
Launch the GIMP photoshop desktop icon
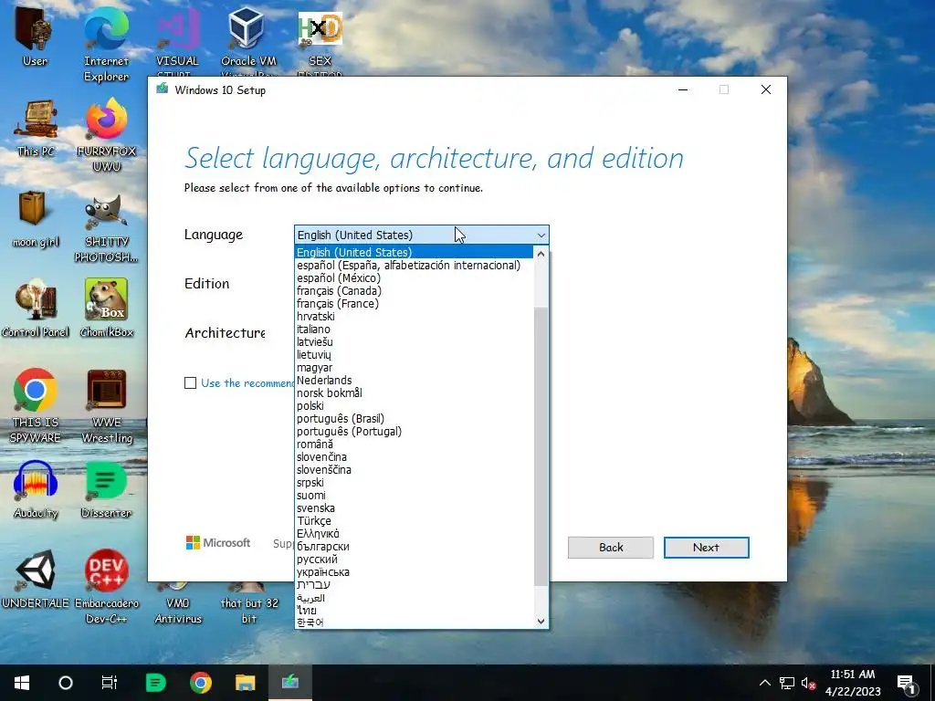coord(106,226)
